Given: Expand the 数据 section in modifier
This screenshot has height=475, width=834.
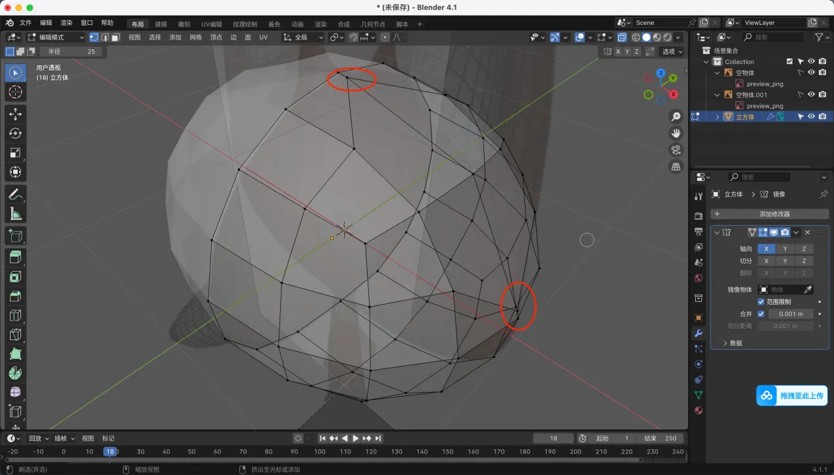Looking at the screenshot, I should point(730,343).
